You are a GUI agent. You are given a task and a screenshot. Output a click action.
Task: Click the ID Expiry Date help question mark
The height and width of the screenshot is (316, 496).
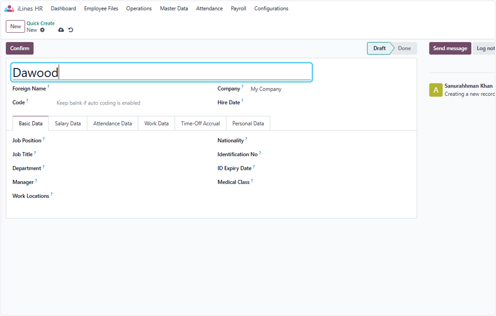(254, 166)
